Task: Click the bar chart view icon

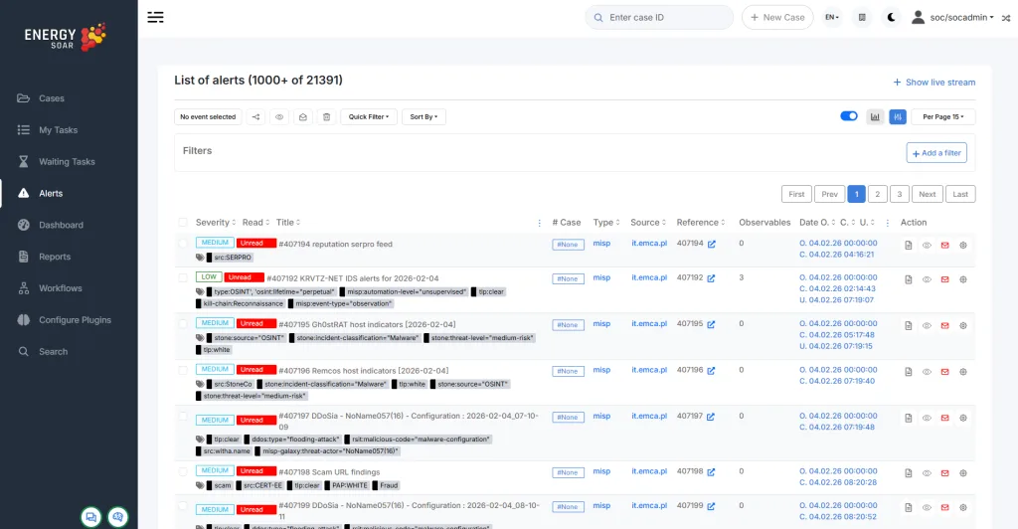Action: [875, 117]
